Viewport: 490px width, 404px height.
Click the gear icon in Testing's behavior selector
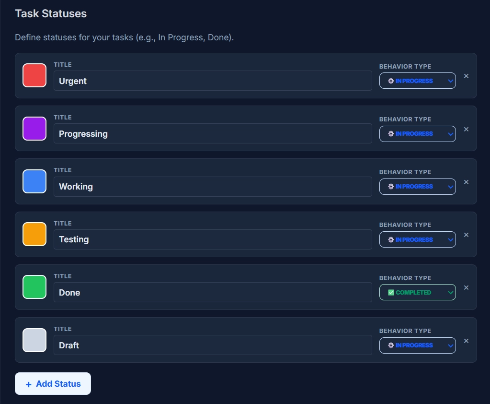click(390, 239)
